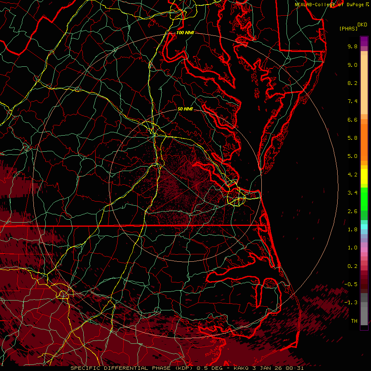Image resolution: width=371 pixels, height=371 pixels.
Task: Click the -1.3 scale value
Action: click(x=351, y=303)
